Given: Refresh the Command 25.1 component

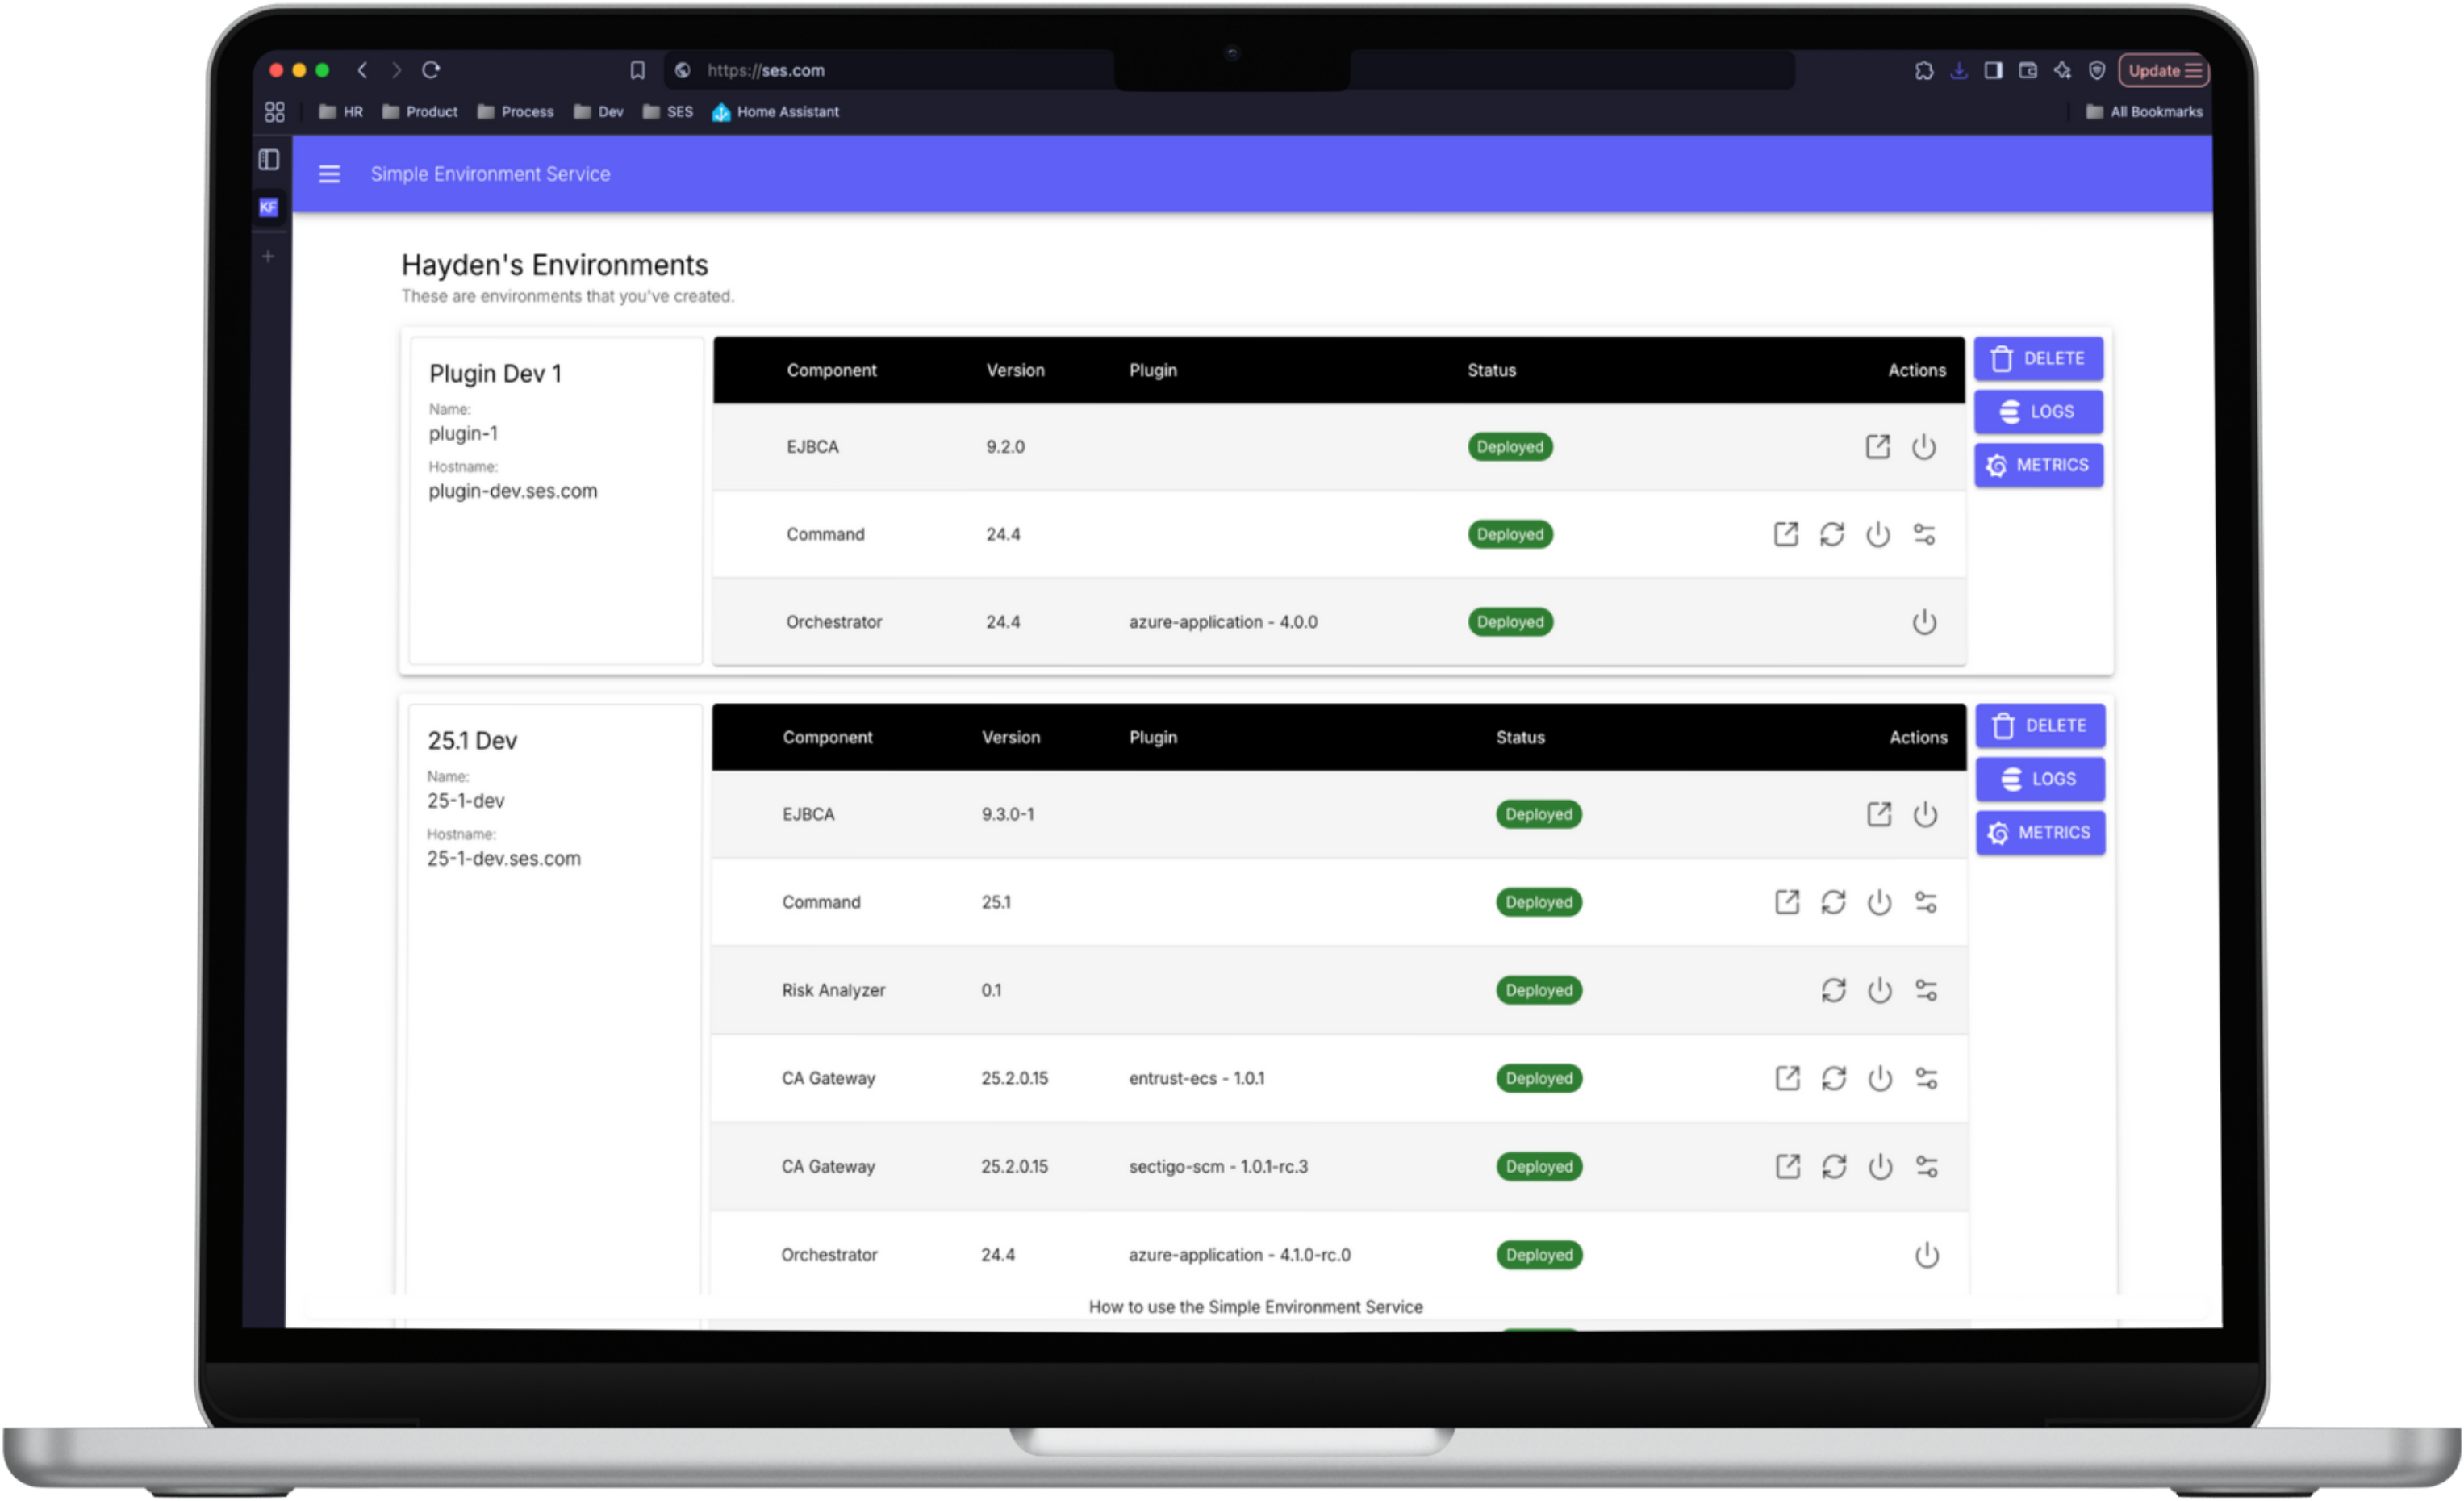Looking at the screenshot, I should pyautogui.click(x=1833, y=902).
